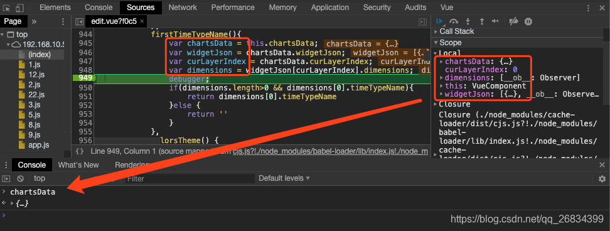Show more navigator tabs with » chevron

click(35, 21)
